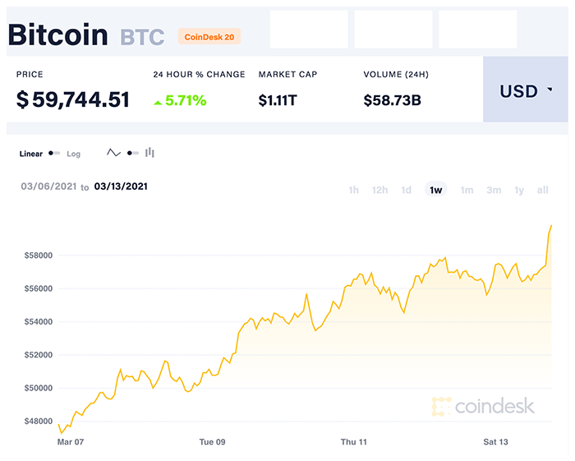The image size is (575, 461).
Task: Show the 3m time range
Action: click(x=493, y=190)
